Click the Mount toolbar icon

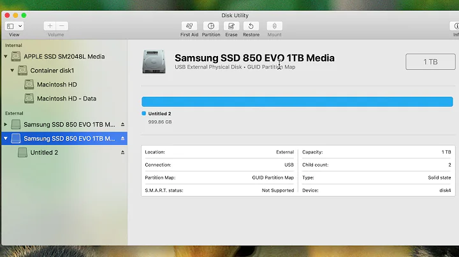274,26
